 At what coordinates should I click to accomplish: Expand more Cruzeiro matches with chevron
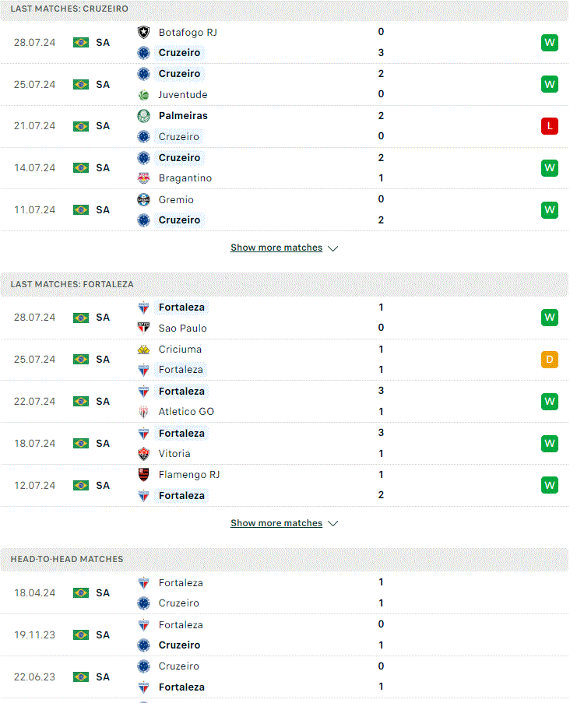pyautogui.click(x=332, y=248)
